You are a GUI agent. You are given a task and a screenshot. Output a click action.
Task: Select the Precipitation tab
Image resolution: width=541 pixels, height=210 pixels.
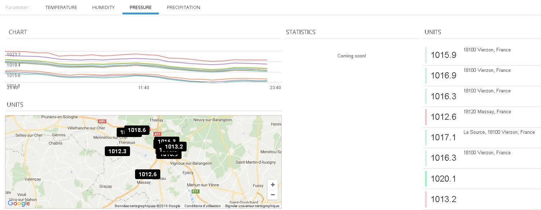[x=183, y=8]
